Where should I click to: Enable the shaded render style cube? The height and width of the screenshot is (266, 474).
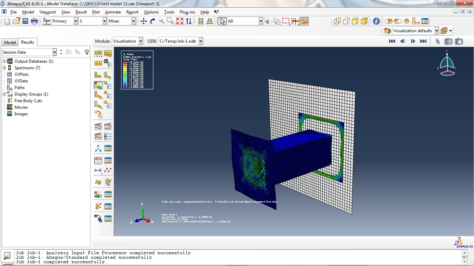coord(364,21)
